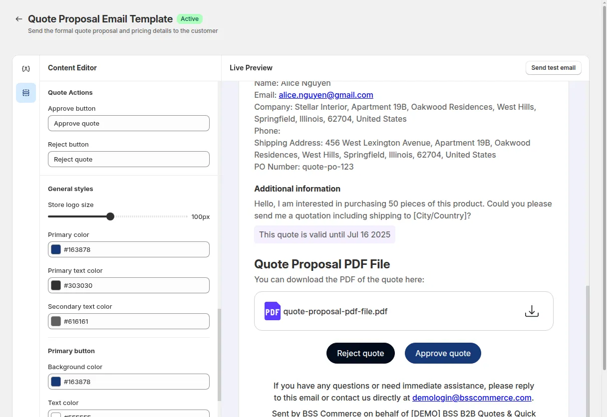Click the General styles section heading
This screenshot has width=607, height=417.
click(x=70, y=189)
